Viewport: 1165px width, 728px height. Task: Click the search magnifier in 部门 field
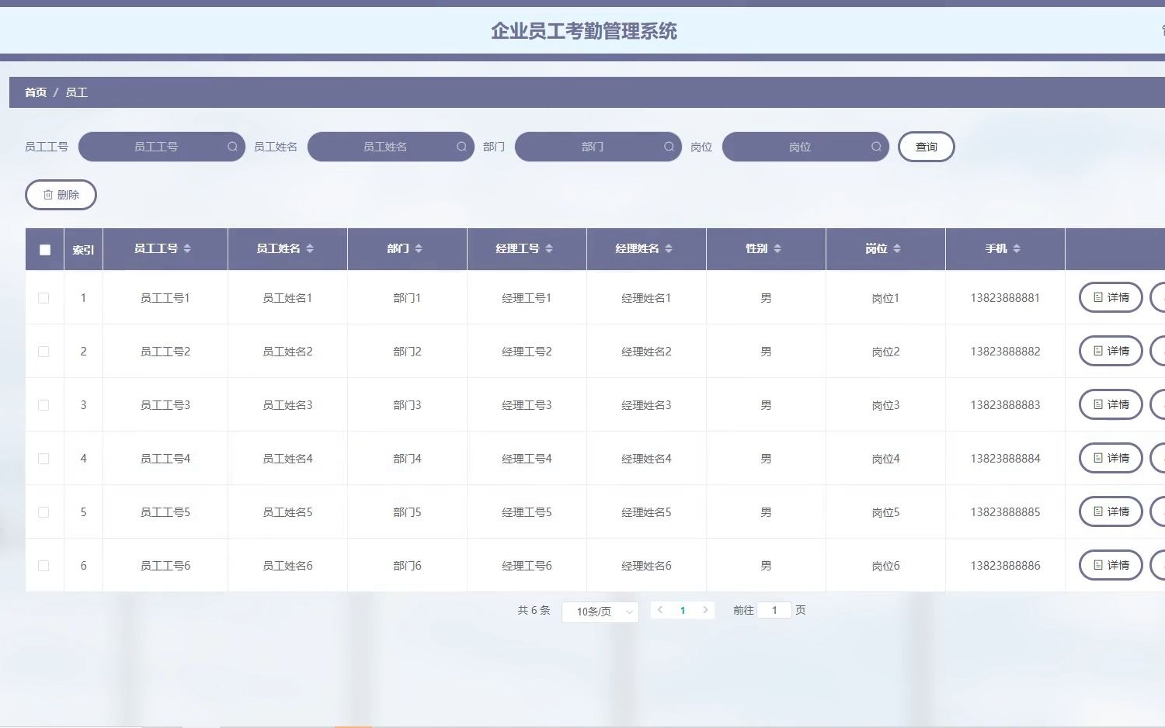pyautogui.click(x=669, y=147)
